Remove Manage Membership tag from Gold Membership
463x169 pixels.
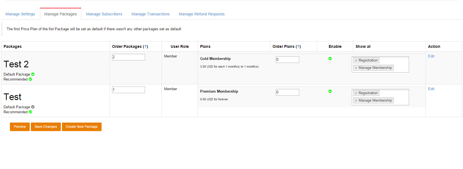[x=356, y=68]
